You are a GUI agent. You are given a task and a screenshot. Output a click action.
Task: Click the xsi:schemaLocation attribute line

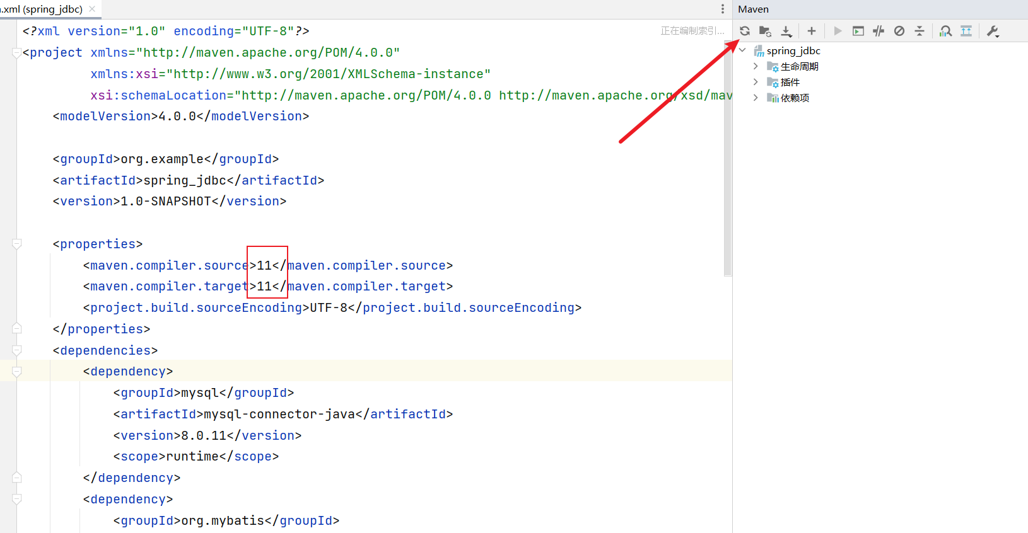tap(411, 95)
